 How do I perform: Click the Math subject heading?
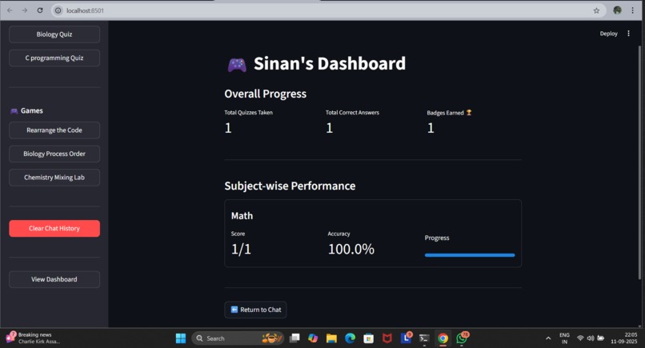point(242,216)
